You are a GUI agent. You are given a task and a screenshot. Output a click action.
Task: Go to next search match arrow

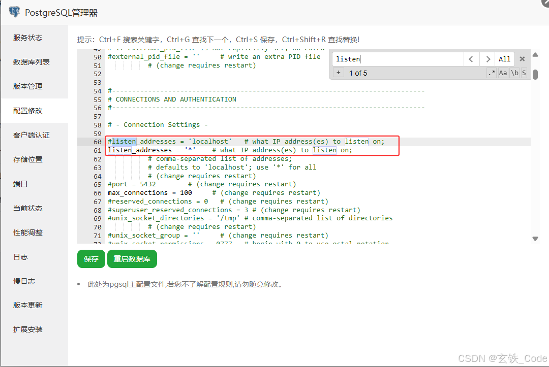click(487, 59)
